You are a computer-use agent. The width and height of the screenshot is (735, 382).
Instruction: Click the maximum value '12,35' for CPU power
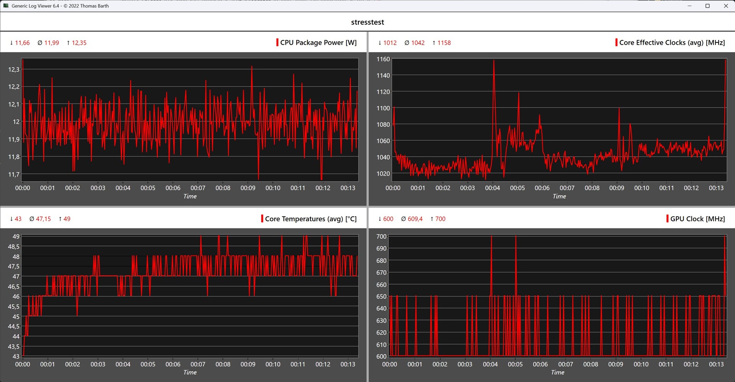tap(79, 43)
